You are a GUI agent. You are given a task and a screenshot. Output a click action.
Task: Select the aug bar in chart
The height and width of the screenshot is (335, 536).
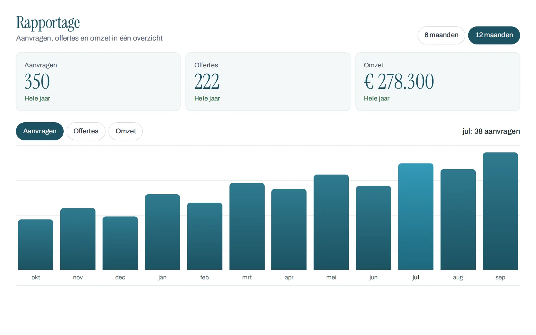[x=458, y=219]
